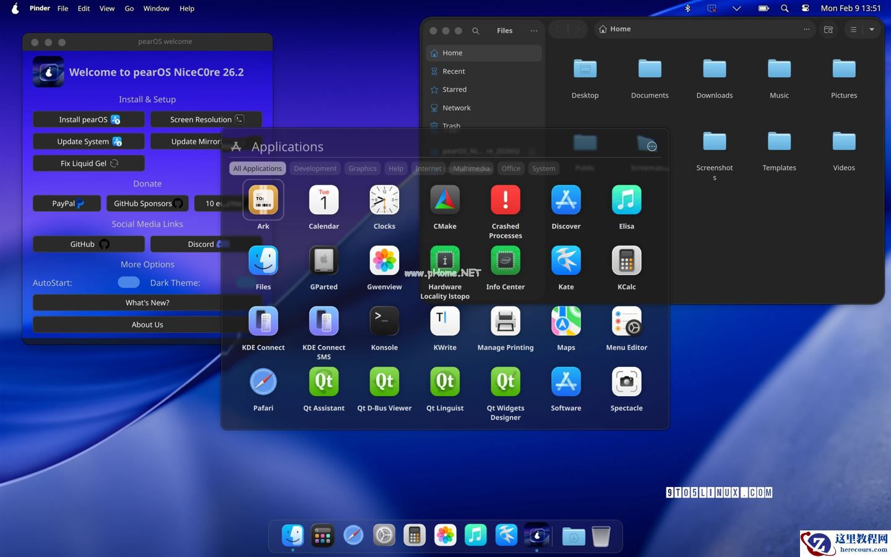Open the Maps application icon
The image size is (891, 557).
tap(566, 321)
